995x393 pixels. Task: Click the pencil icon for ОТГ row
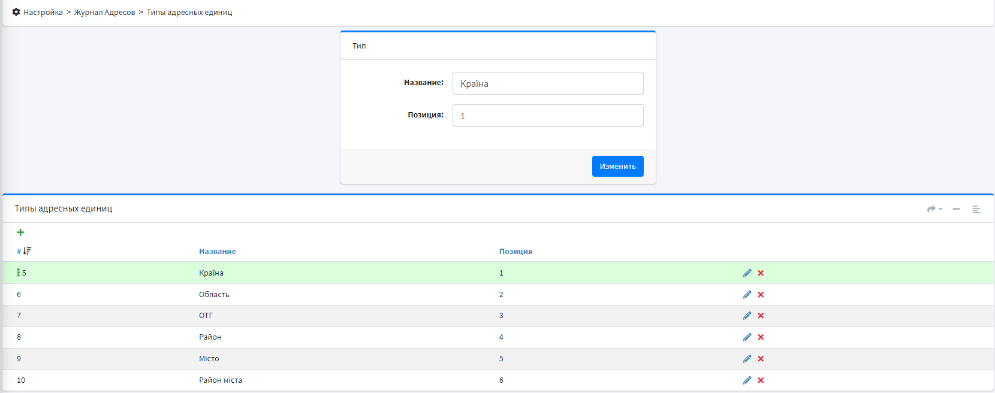pyautogui.click(x=747, y=316)
